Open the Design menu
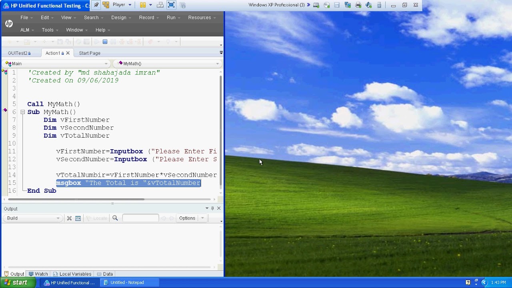Viewport: 512px width, 288px height. (x=121, y=18)
